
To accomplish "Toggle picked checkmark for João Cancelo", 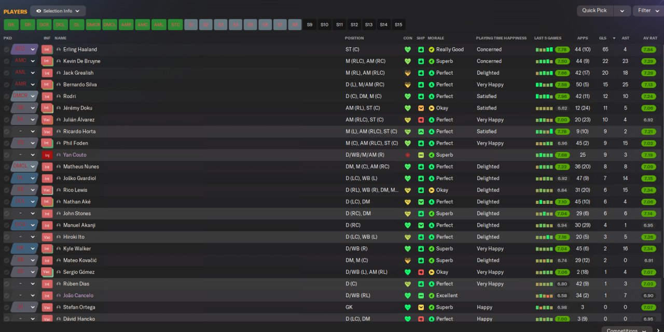I will point(6,296).
